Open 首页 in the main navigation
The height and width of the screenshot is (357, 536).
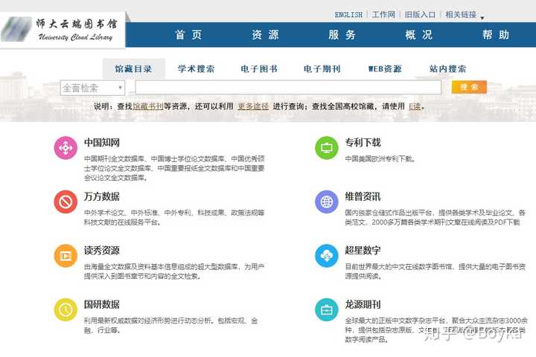pos(188,35)
